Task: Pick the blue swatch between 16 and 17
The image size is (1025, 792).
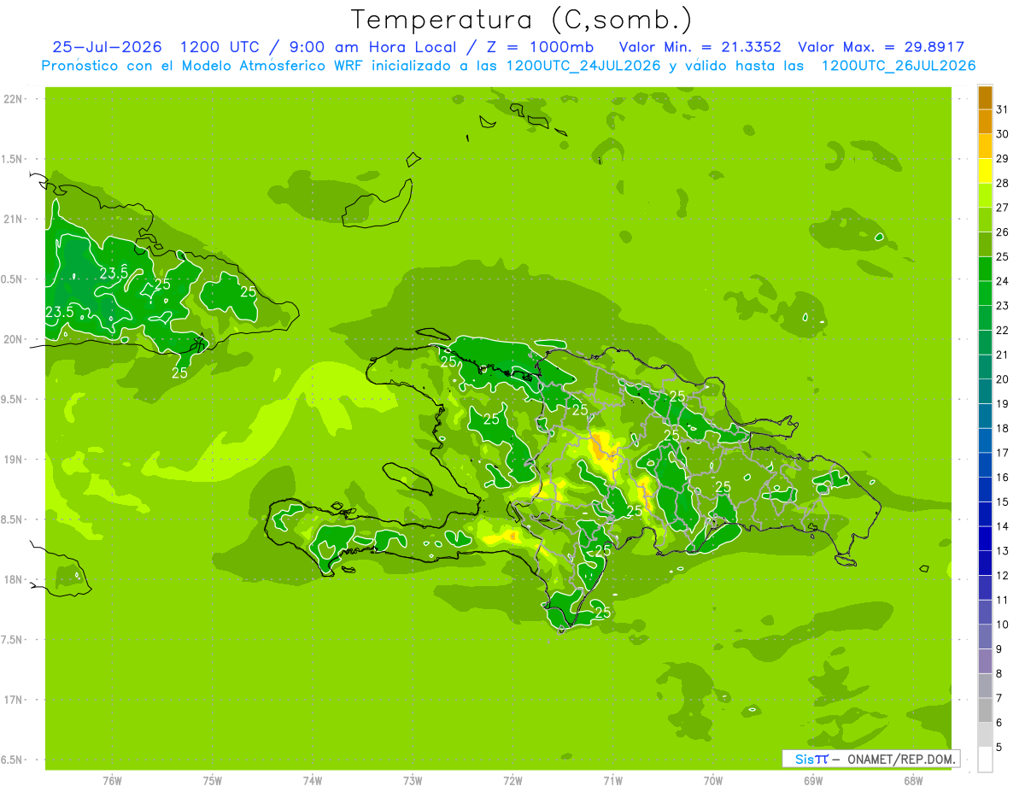Action: coord(985,465)
